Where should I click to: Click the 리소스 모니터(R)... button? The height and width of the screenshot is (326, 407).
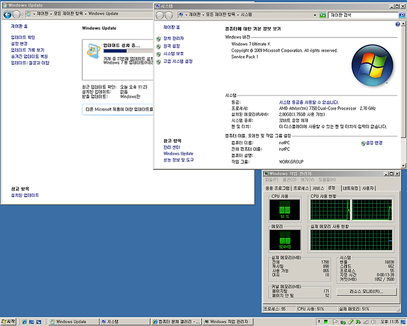click(366, 291)
